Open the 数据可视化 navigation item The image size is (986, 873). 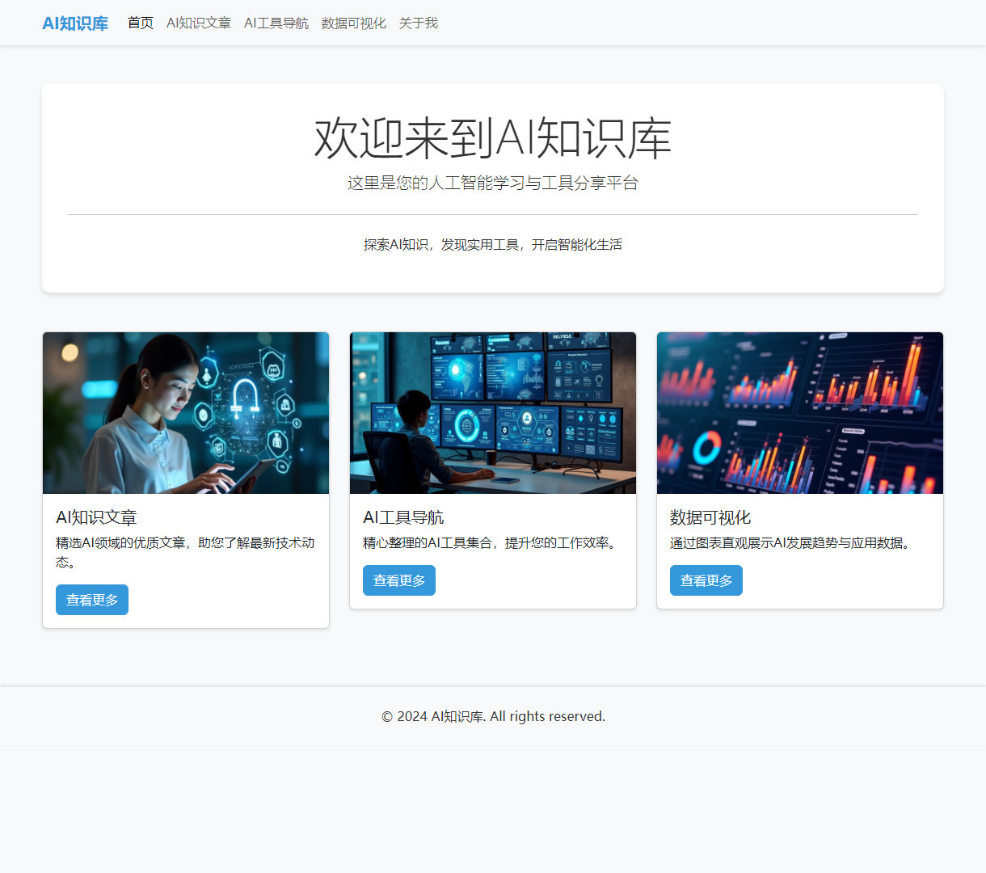(353, 23)
